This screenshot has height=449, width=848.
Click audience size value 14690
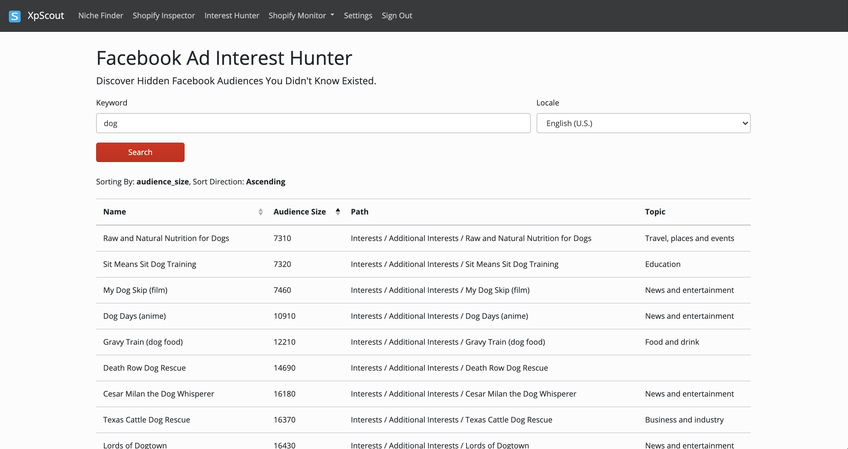point(285,368)
